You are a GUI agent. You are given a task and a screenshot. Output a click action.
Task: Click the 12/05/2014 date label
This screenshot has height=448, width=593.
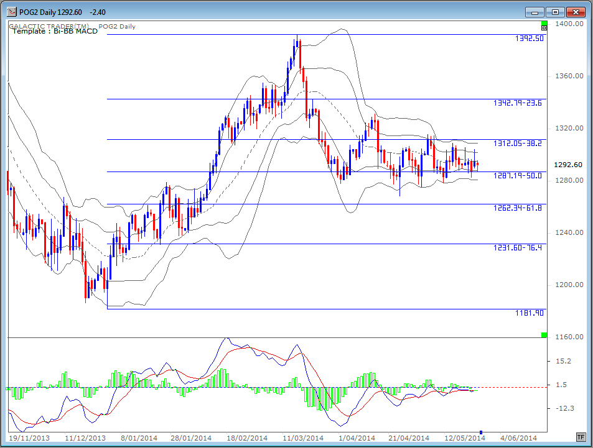465,438
